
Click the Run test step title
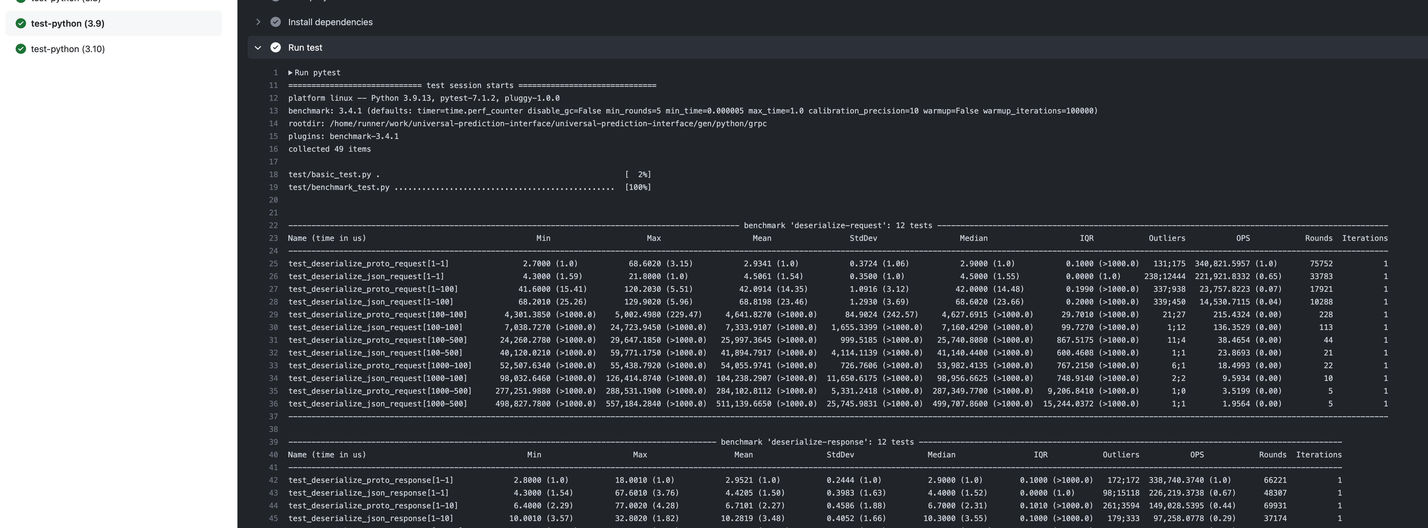(x=305, y=48)
